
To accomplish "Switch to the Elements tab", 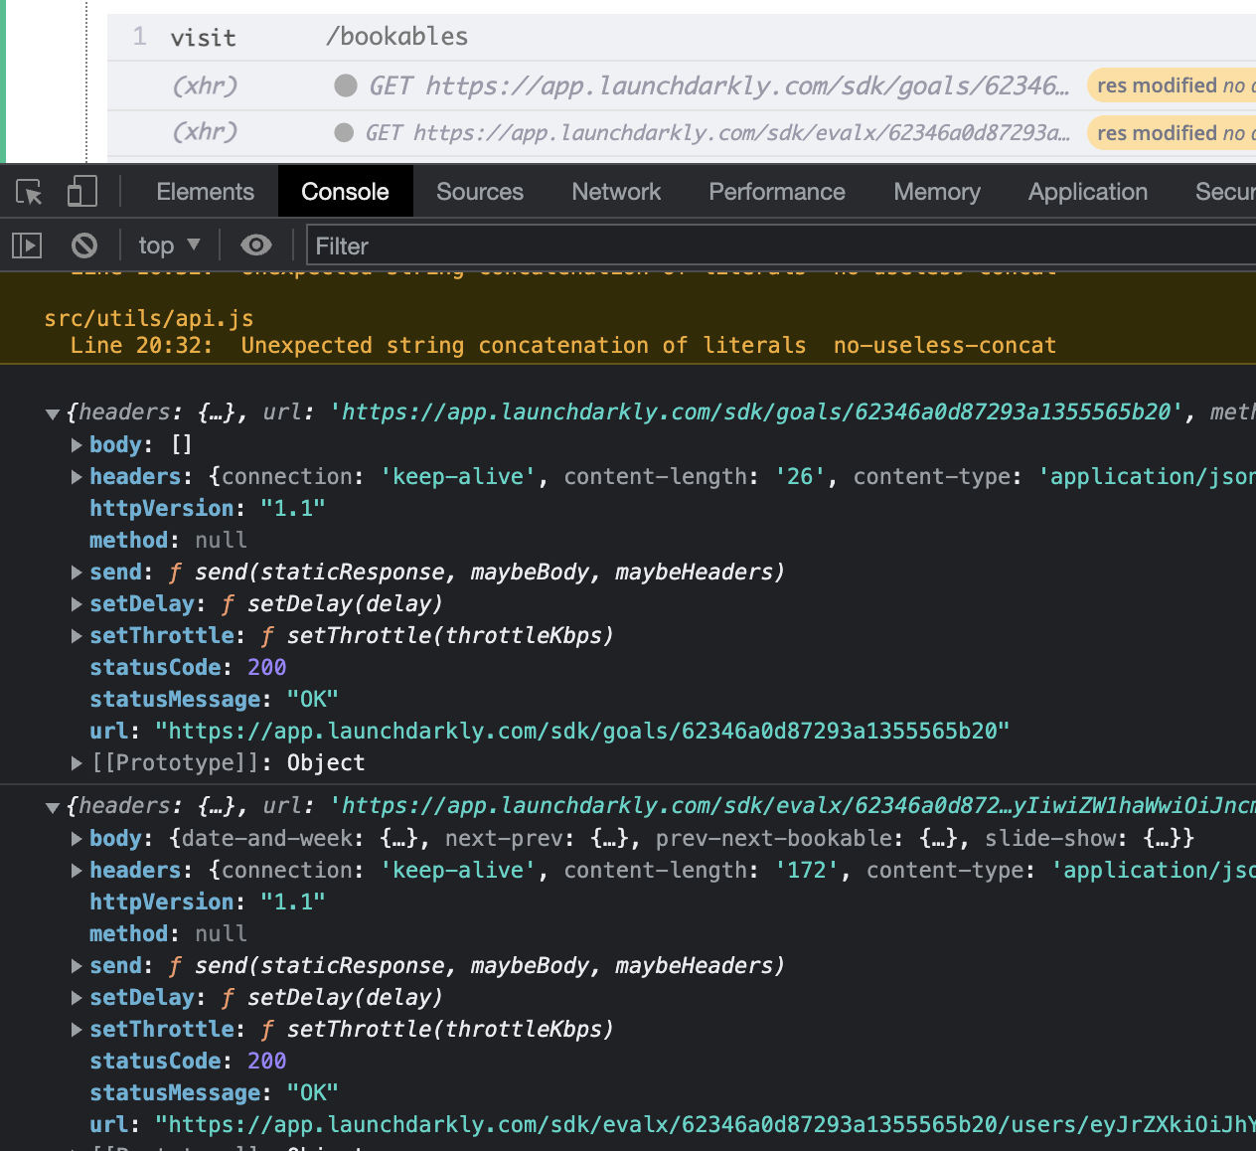I will click(x=205, y=192).
